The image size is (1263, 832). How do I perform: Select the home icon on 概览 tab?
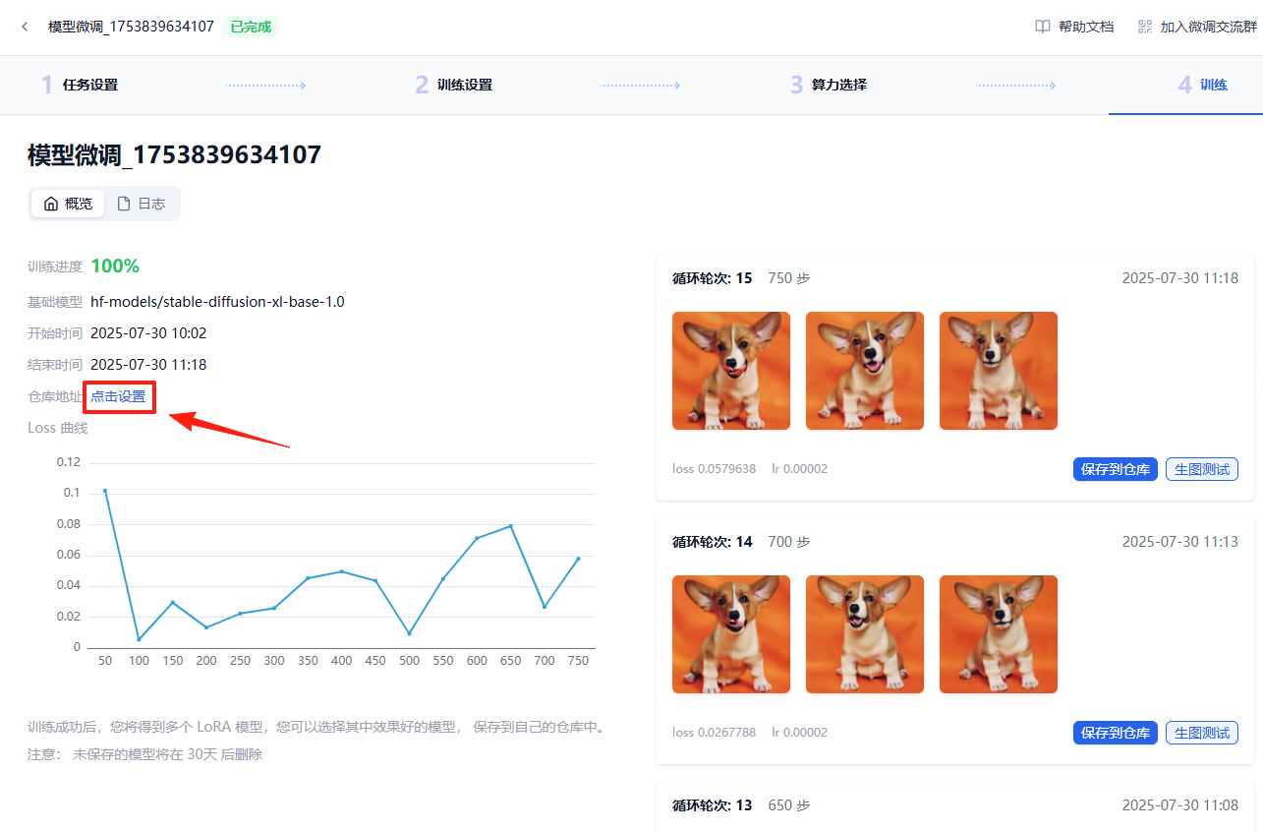point(51,204)
